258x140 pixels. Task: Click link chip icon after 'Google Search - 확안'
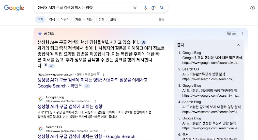87,86
